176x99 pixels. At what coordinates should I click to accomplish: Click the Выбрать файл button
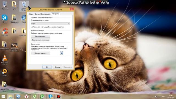(x=41, y=36)
